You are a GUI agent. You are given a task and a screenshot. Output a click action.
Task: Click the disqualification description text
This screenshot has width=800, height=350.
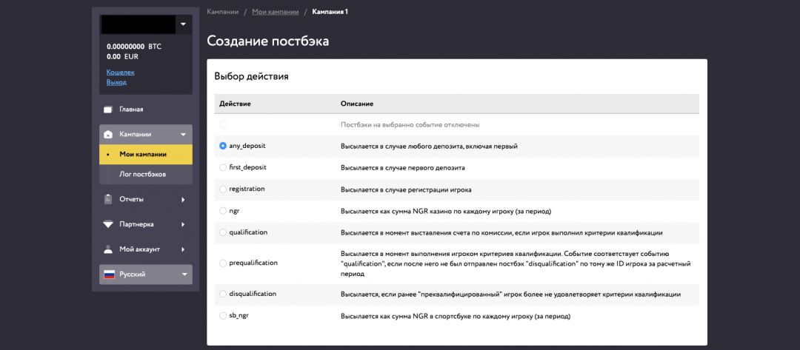510,295
